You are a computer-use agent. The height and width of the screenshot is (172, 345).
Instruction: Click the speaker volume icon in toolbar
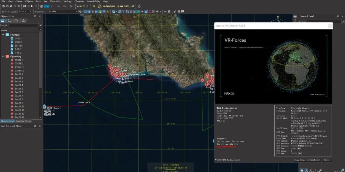click(157, 11)
